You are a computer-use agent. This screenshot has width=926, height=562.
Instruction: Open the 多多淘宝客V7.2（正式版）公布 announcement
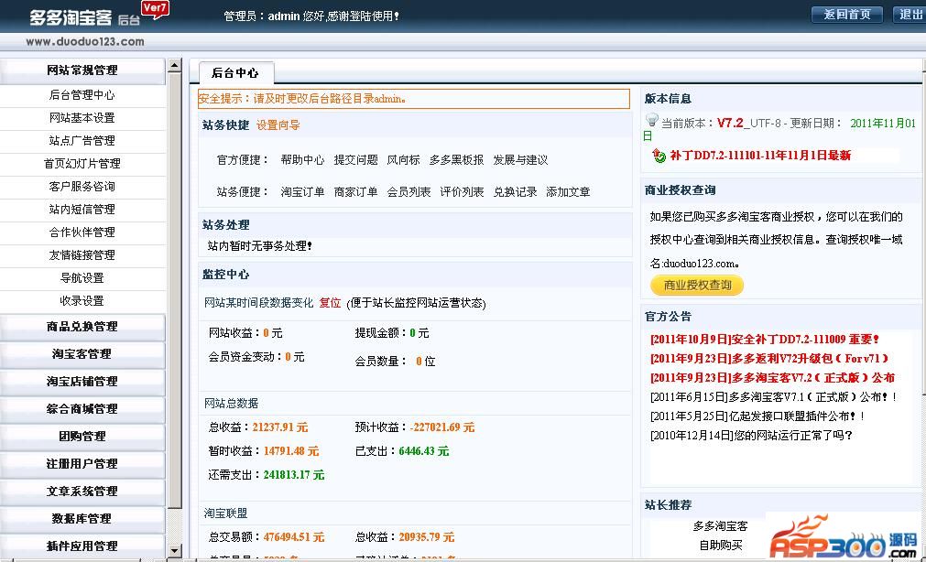point(772,378)
